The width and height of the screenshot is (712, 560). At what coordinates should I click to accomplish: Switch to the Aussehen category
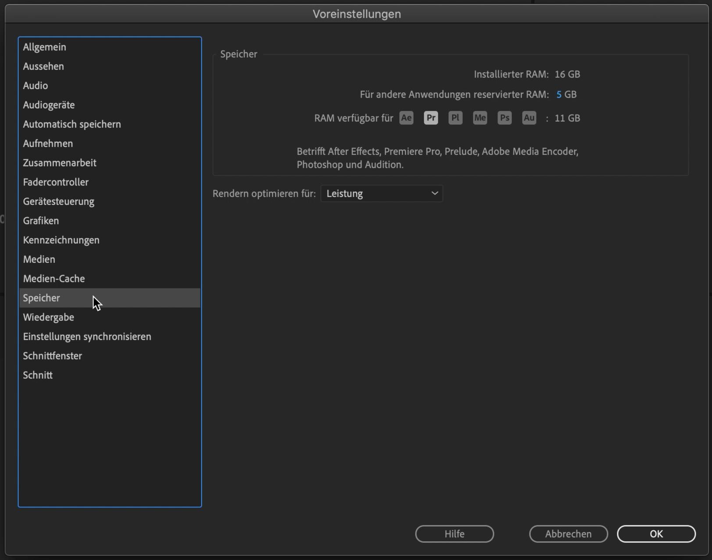pyautogui.click(x=43, y=66)
